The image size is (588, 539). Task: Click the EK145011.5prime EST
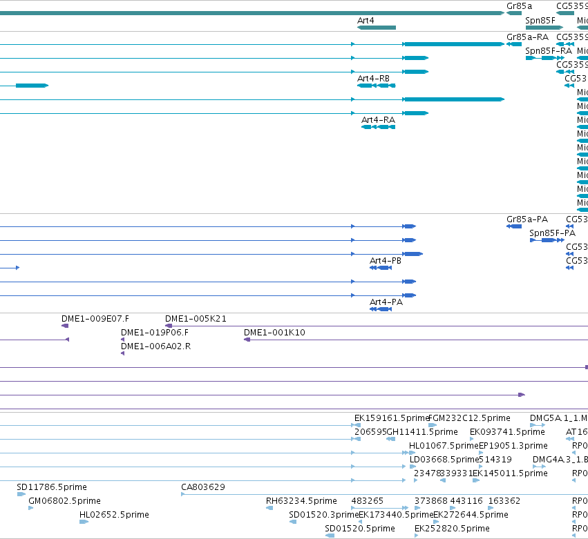click(476, 480)
